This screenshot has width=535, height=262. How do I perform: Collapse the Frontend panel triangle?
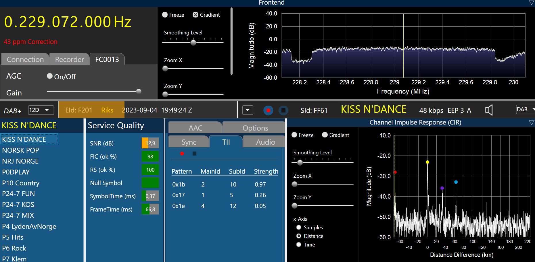[x=532, y=3]
